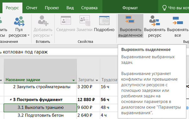The image size is (189, 119).
Task: Click work cell 16 ч
Action: tap(109, 90)
